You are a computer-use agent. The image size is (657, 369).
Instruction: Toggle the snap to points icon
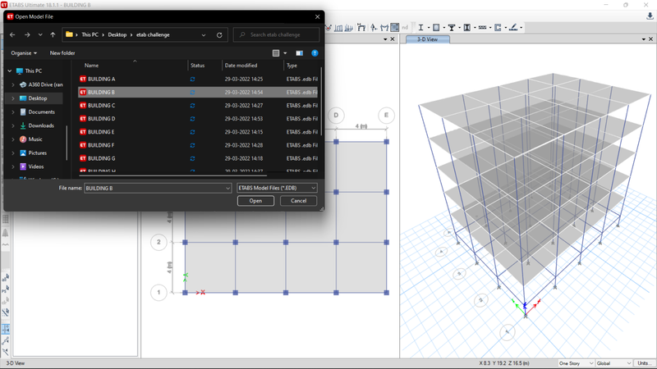coord(6,330)
